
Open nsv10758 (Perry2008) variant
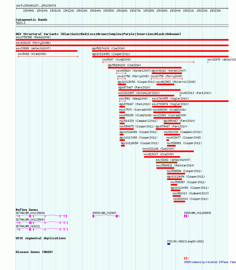pyautogui.click(x=133, y=76)
